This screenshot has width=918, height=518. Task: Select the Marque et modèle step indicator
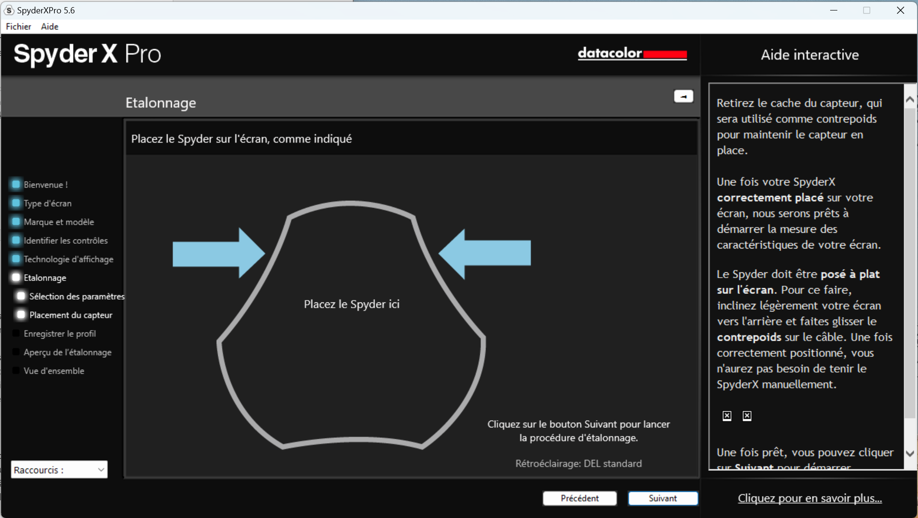(16, 221)
